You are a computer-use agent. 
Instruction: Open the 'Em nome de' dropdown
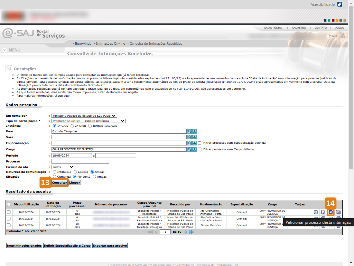(84, 116)
